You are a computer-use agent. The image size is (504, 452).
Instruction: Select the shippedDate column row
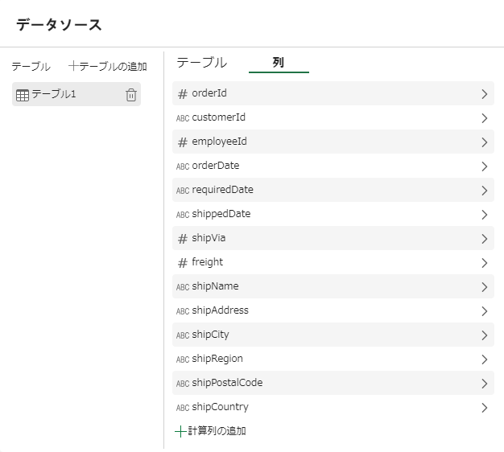click(322, 214)
